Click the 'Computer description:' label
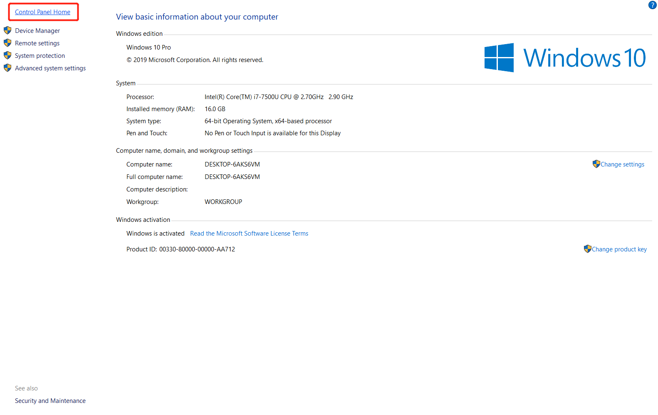Image resolution: width=658 pixels, height=415 pixels. 157,189
